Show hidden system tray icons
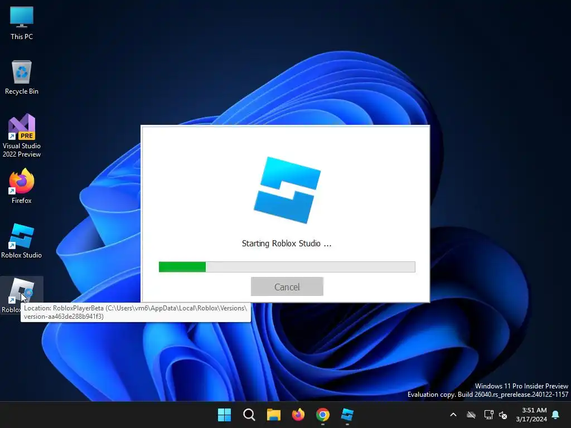The image size is (571, 428). pyautogui.click(x=453, y=415)
